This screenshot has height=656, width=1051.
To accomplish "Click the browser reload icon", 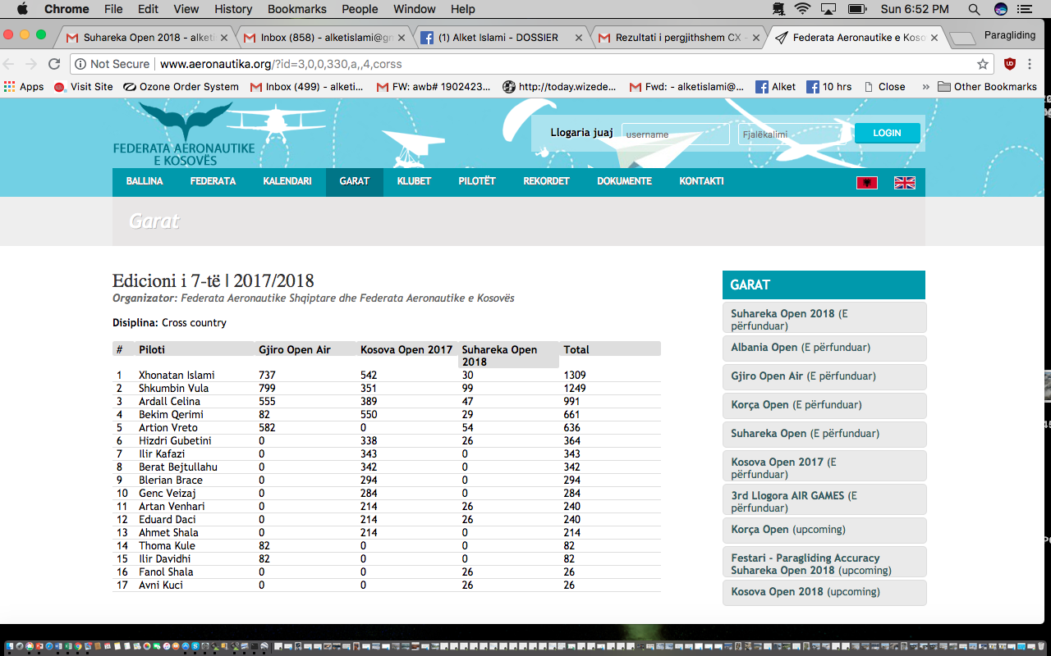I will tap(54, 64).
